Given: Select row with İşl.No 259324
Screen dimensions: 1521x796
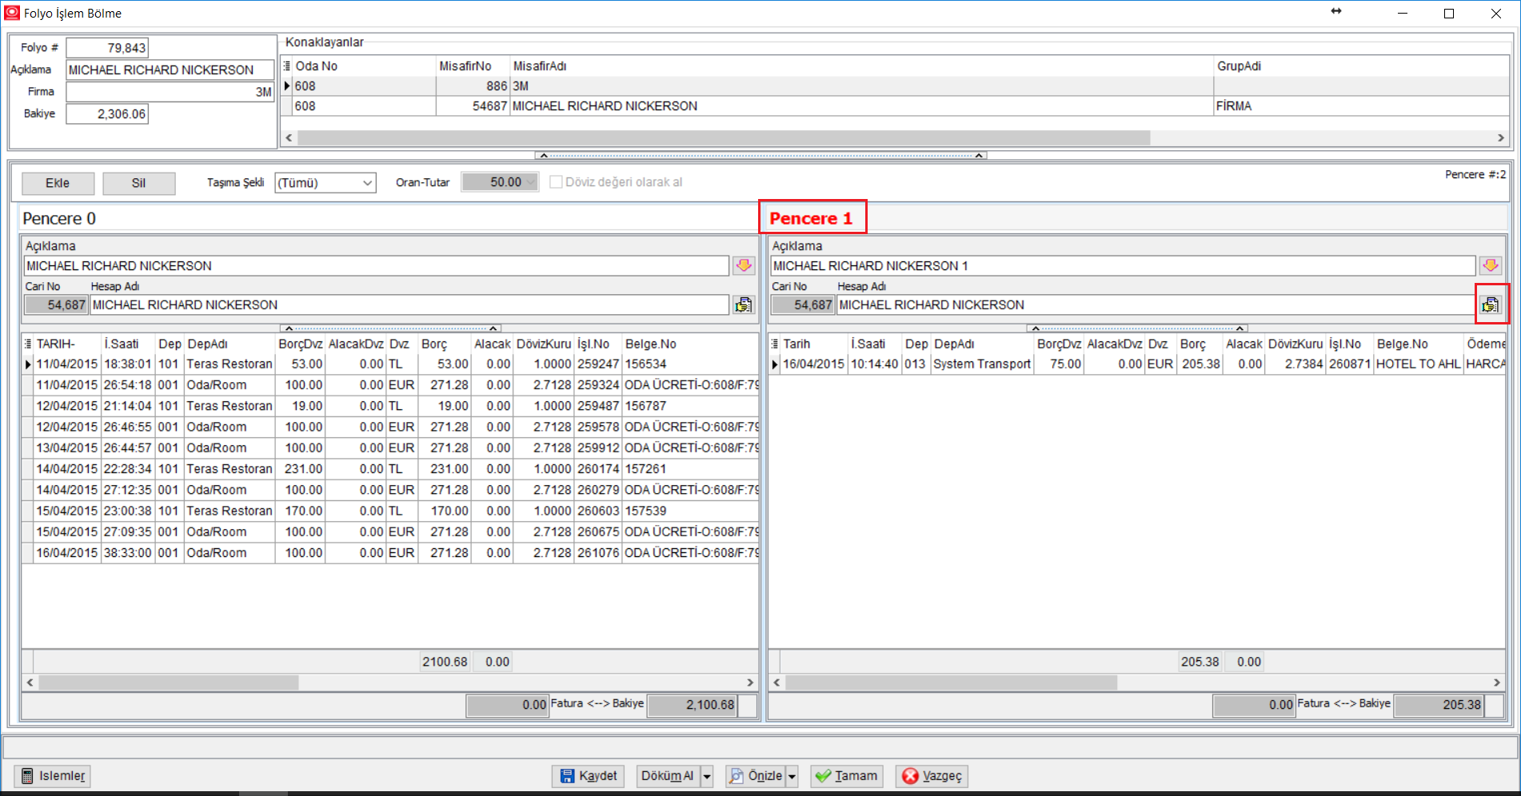Looking at the screenshot, I should (391, 385).
